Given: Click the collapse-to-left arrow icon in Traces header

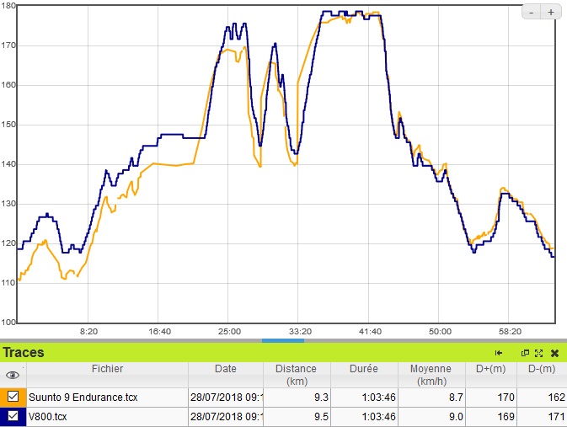Looking at the screenshot, I should (499, 353).
